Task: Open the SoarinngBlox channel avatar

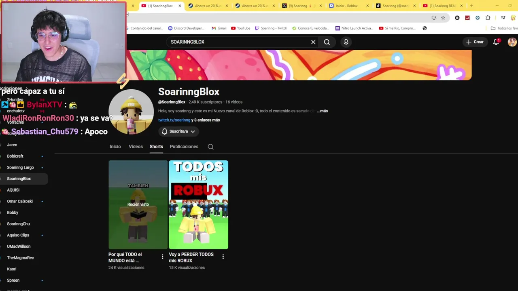Action: click(x=131, y=112)
